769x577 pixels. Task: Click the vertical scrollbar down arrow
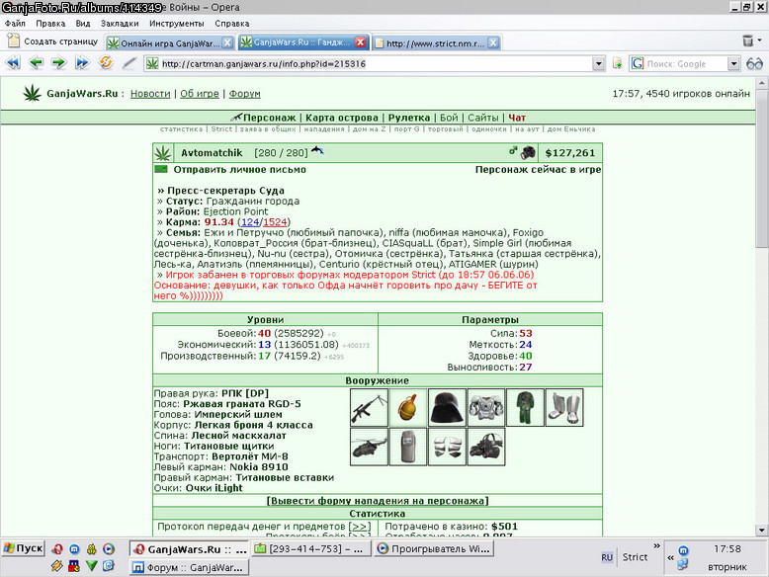761,530
